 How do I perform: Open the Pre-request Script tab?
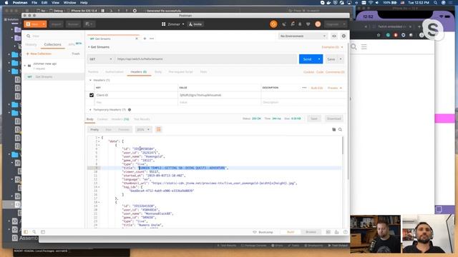pyautogui.click(x=180, y=71)
